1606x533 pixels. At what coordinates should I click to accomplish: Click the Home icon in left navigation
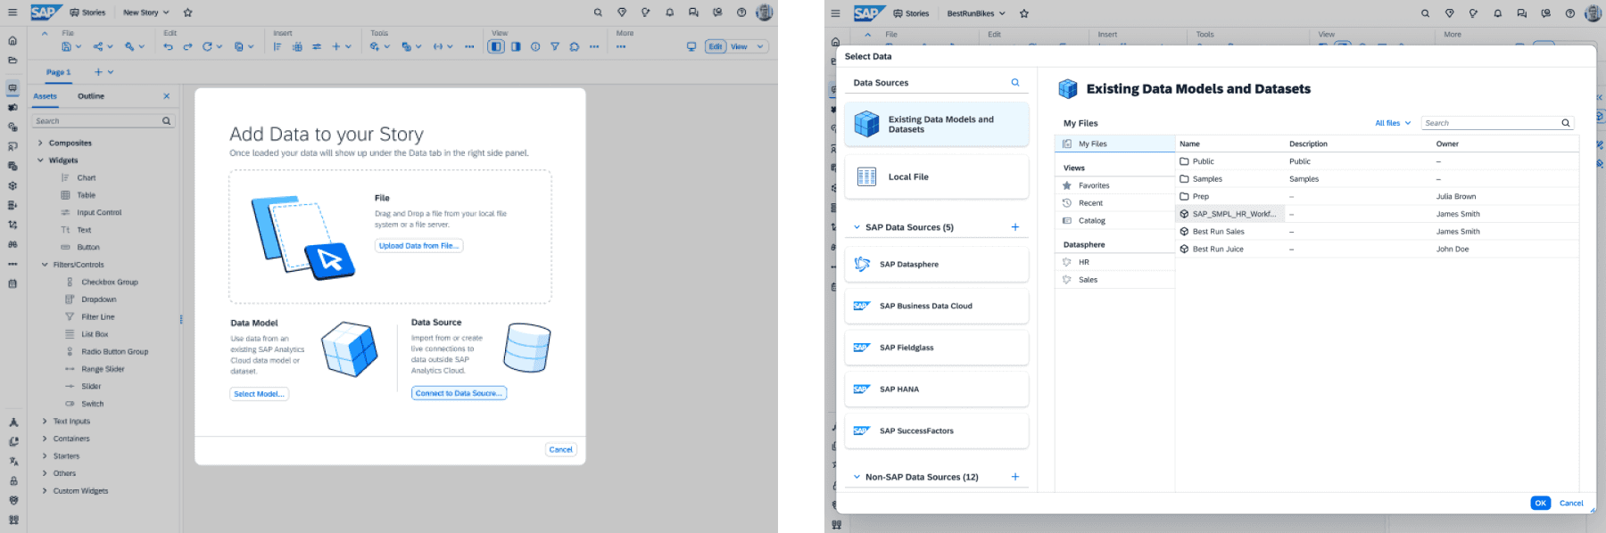click(x=12, y=41)
